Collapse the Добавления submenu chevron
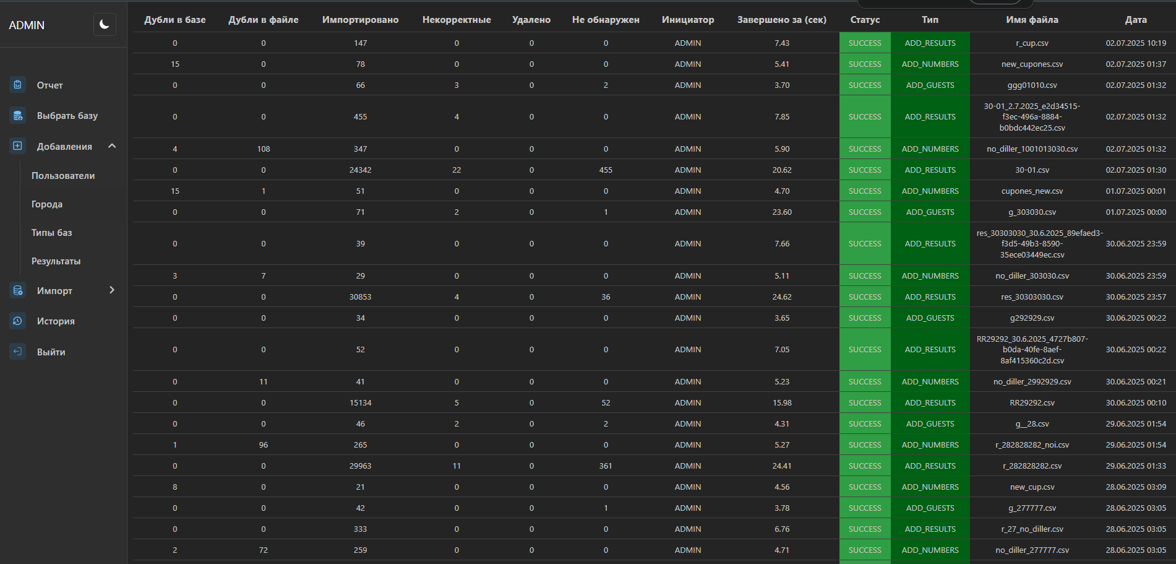Viewport: 1176px width, 564px height. click(112, 146)
